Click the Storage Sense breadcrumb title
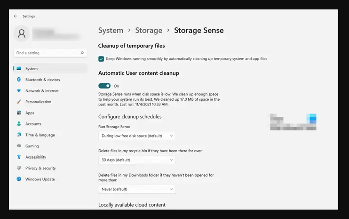This screenshot has width=349, height=219. pos(199,30)
